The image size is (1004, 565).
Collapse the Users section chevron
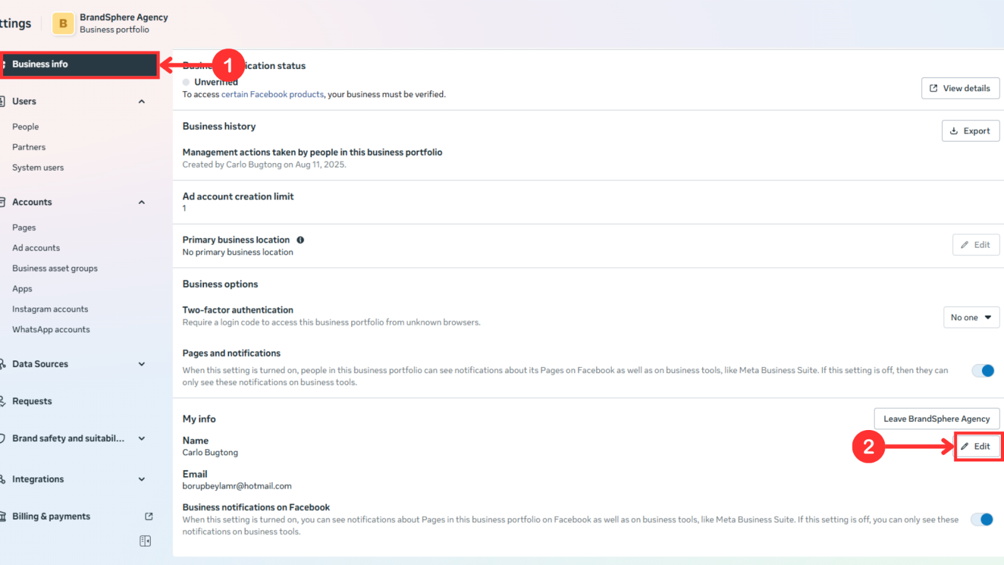tap(142, 102)
